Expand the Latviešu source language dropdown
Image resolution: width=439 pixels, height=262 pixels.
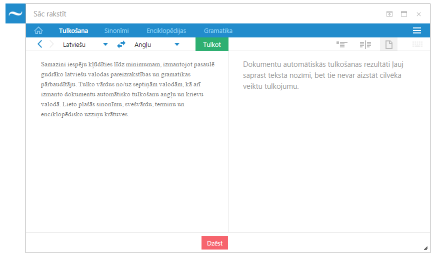click(x=105, y=44)
